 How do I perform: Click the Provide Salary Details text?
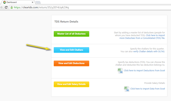pos(154,83)
